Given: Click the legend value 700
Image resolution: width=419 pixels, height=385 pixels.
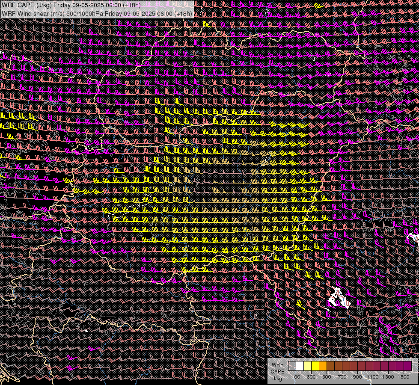Looking at the screenshot, I should 342,377.
